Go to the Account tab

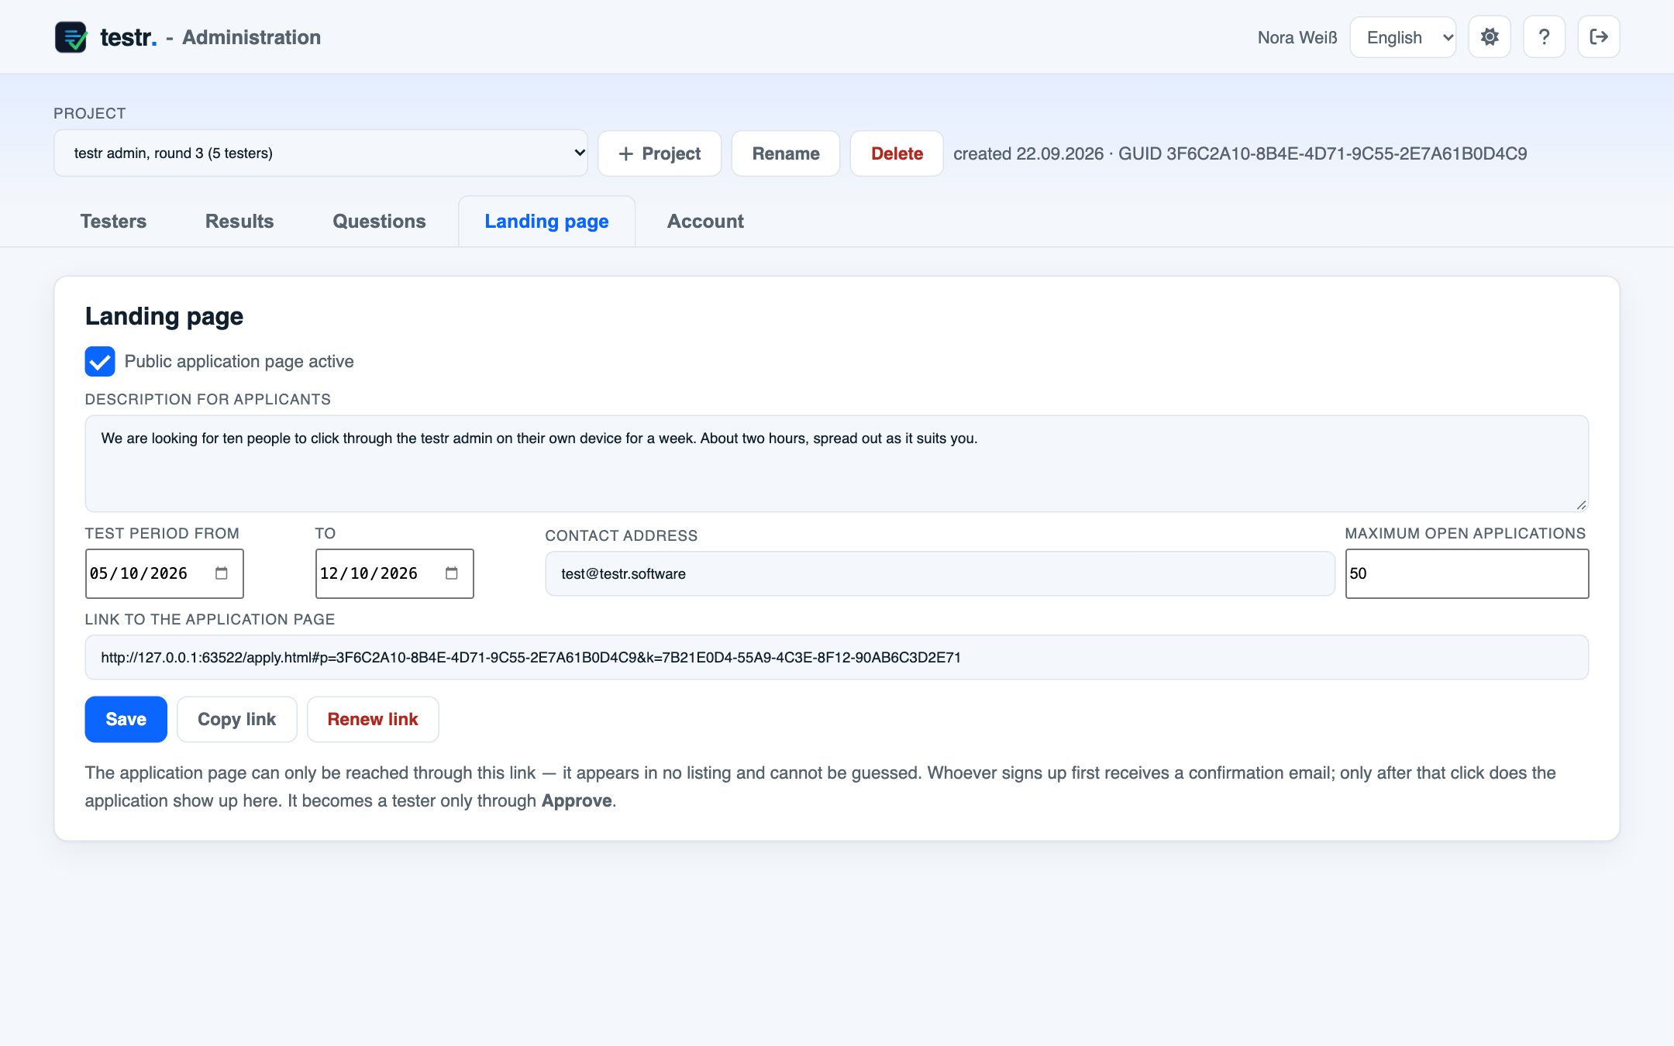(x=705, y=222)
